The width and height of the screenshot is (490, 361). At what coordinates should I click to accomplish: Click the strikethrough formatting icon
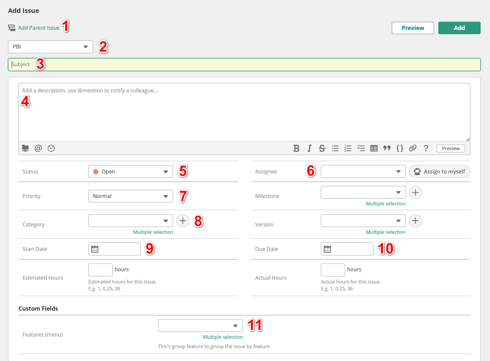tap(322, 148)
